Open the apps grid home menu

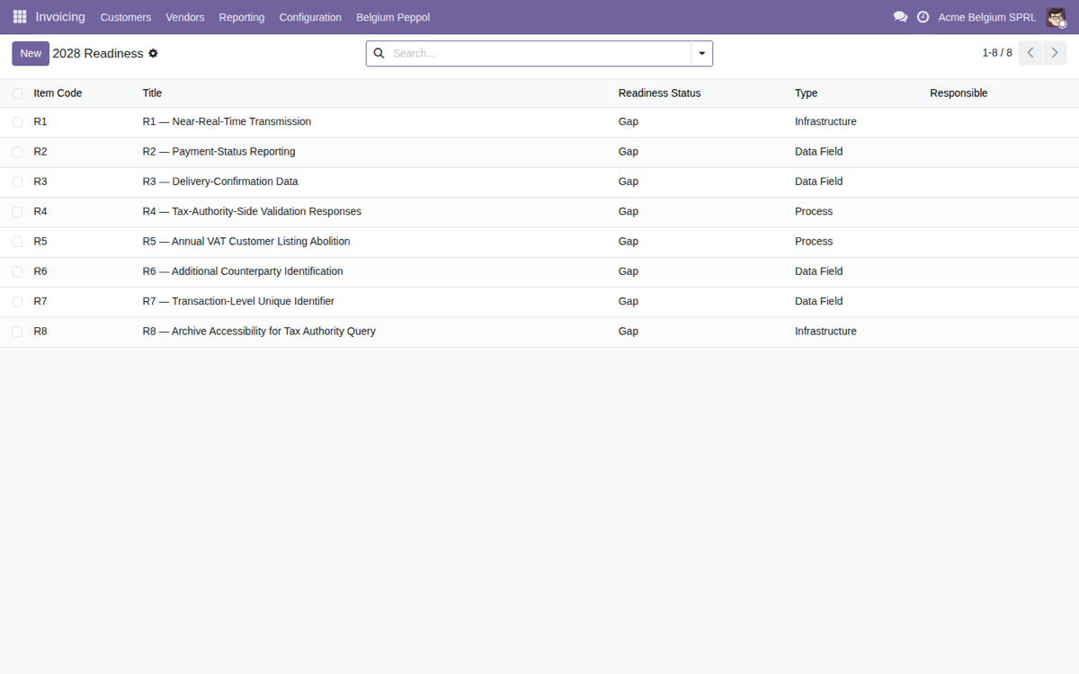20,17
